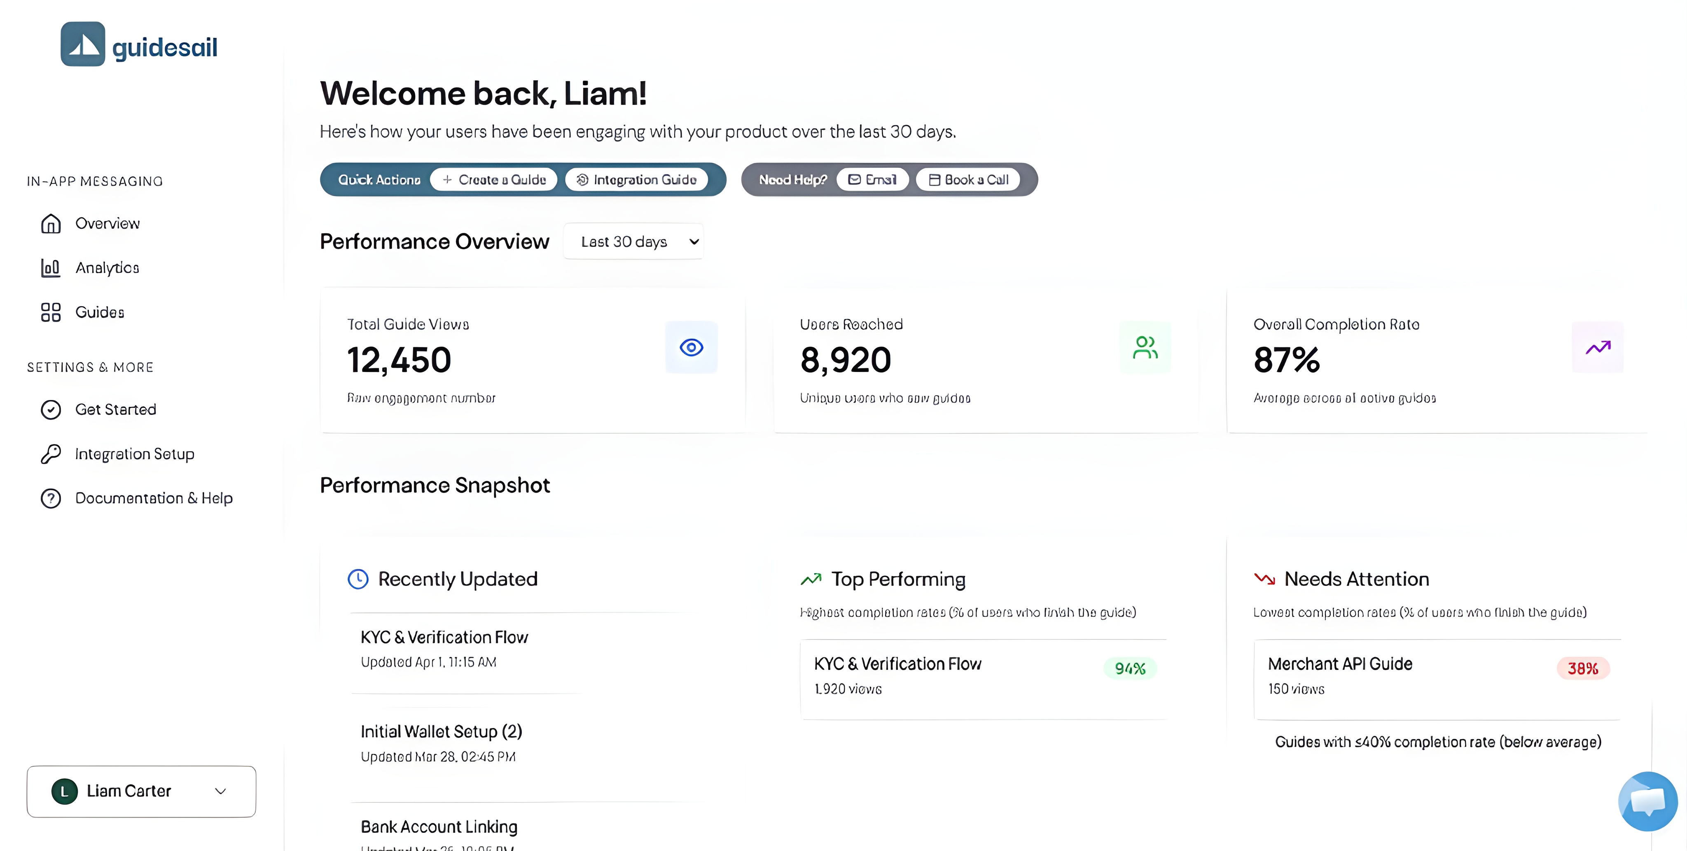Expand the Liam Carter account menu

point(141,791)
